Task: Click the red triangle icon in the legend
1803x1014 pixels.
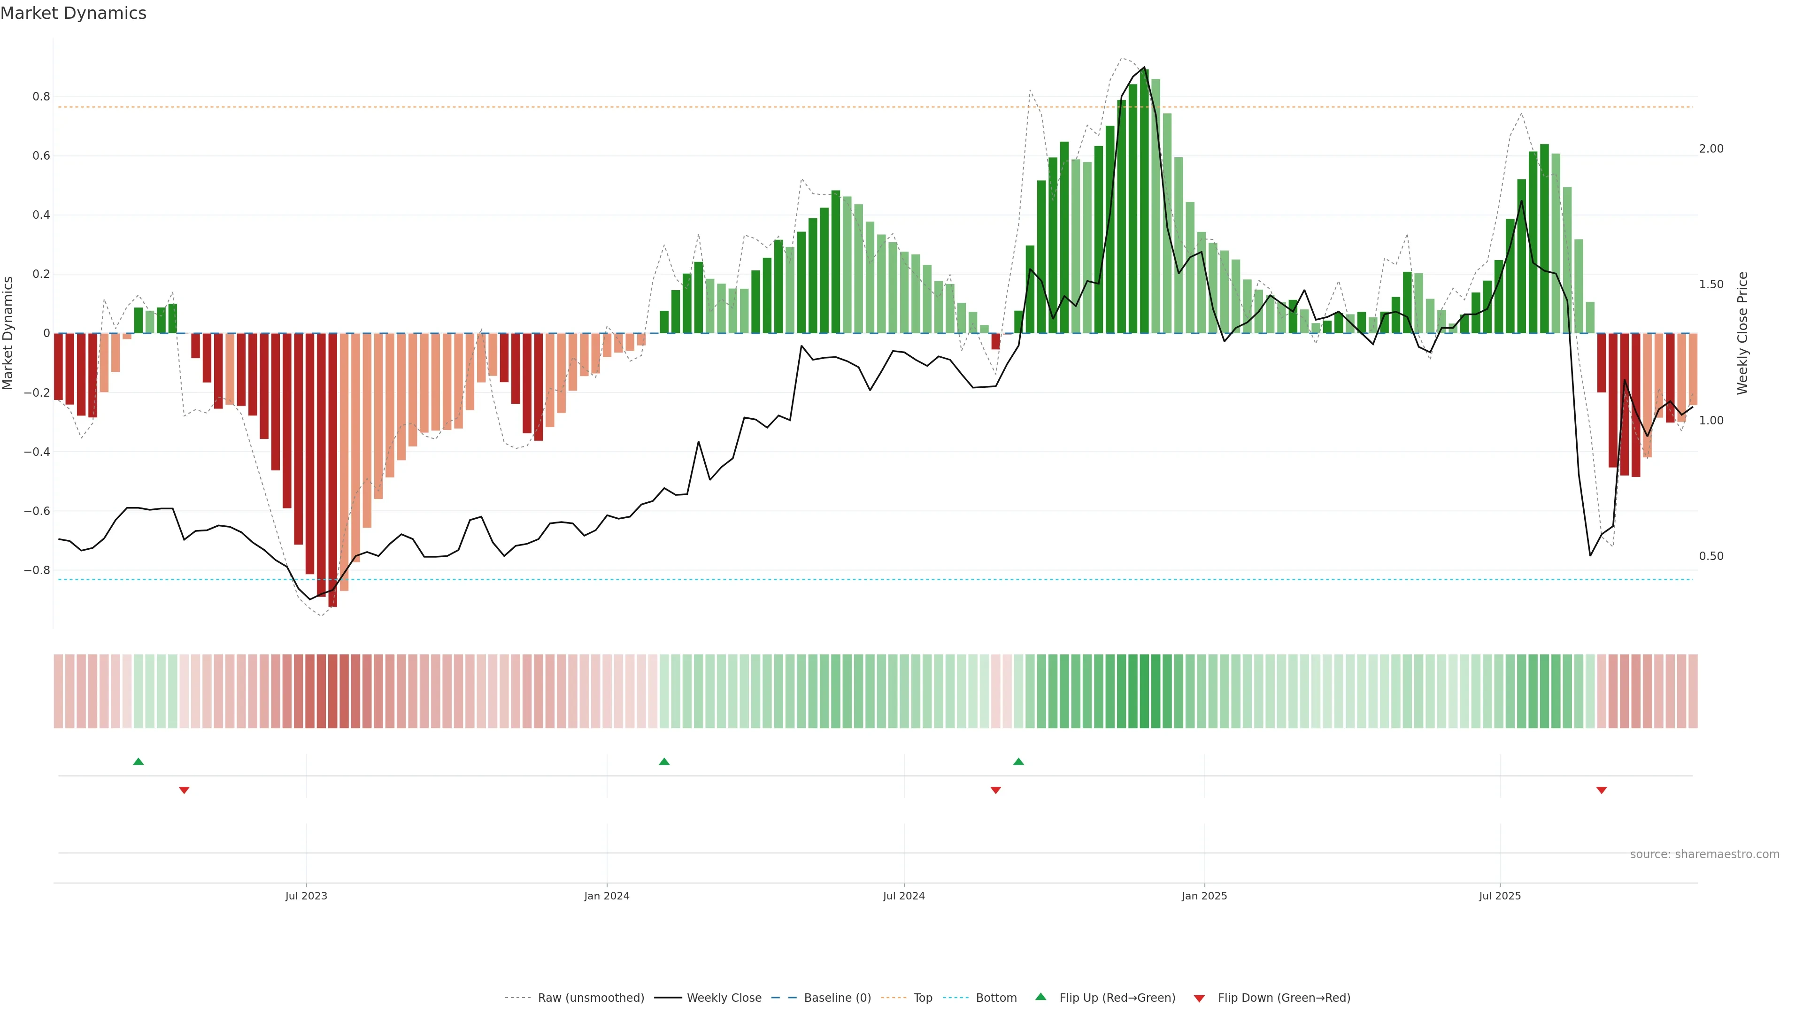Action: 1199,998
